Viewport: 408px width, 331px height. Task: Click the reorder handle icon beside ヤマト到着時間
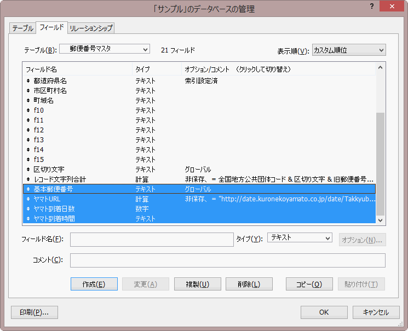coord(28,218)
